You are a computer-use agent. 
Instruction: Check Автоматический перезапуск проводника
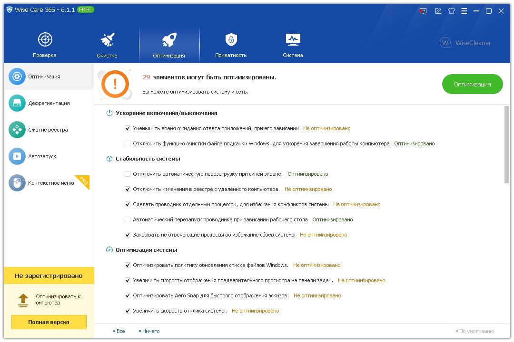pos(128,219)
